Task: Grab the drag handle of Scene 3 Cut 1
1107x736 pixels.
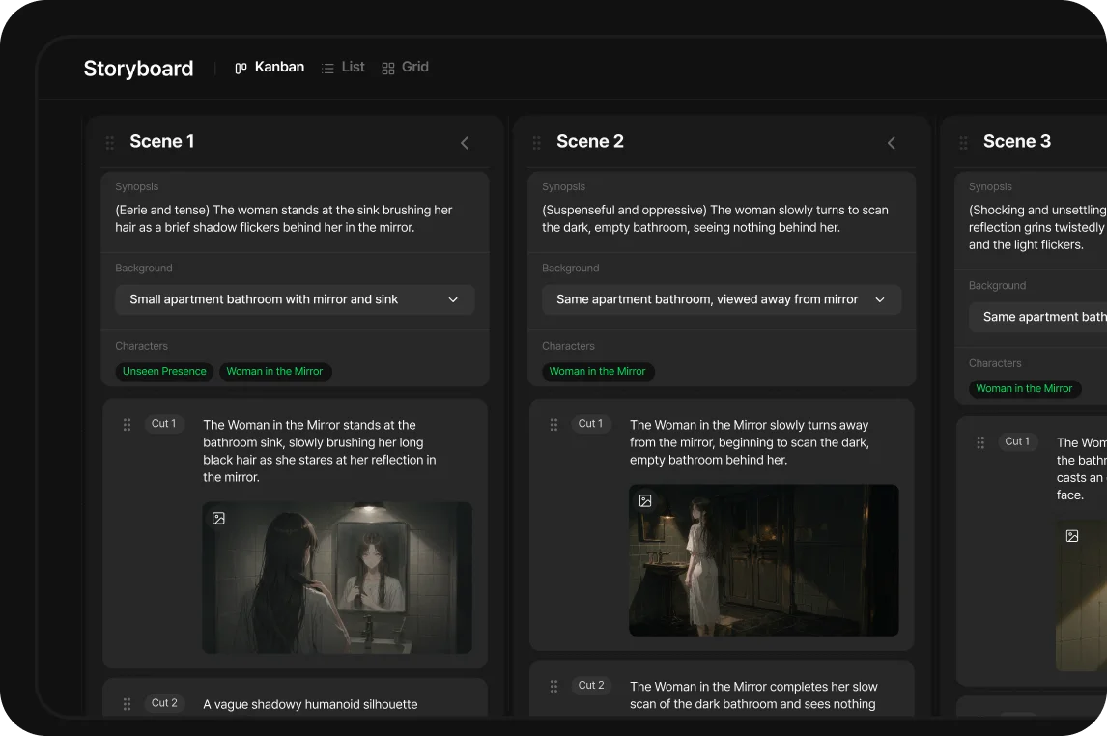Action: click(x=980, y=442)
